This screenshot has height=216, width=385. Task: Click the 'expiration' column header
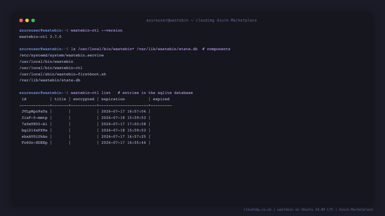[113, 99]
